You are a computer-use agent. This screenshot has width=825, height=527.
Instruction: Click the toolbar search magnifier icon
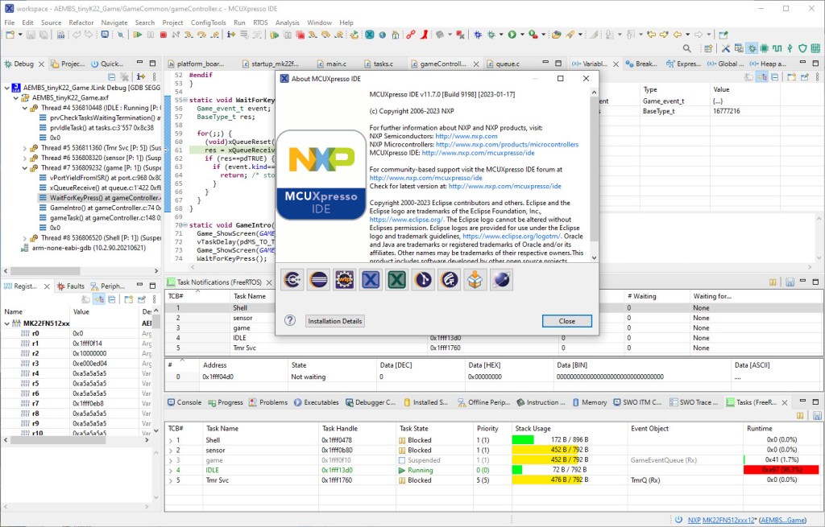tap(687, 48)
